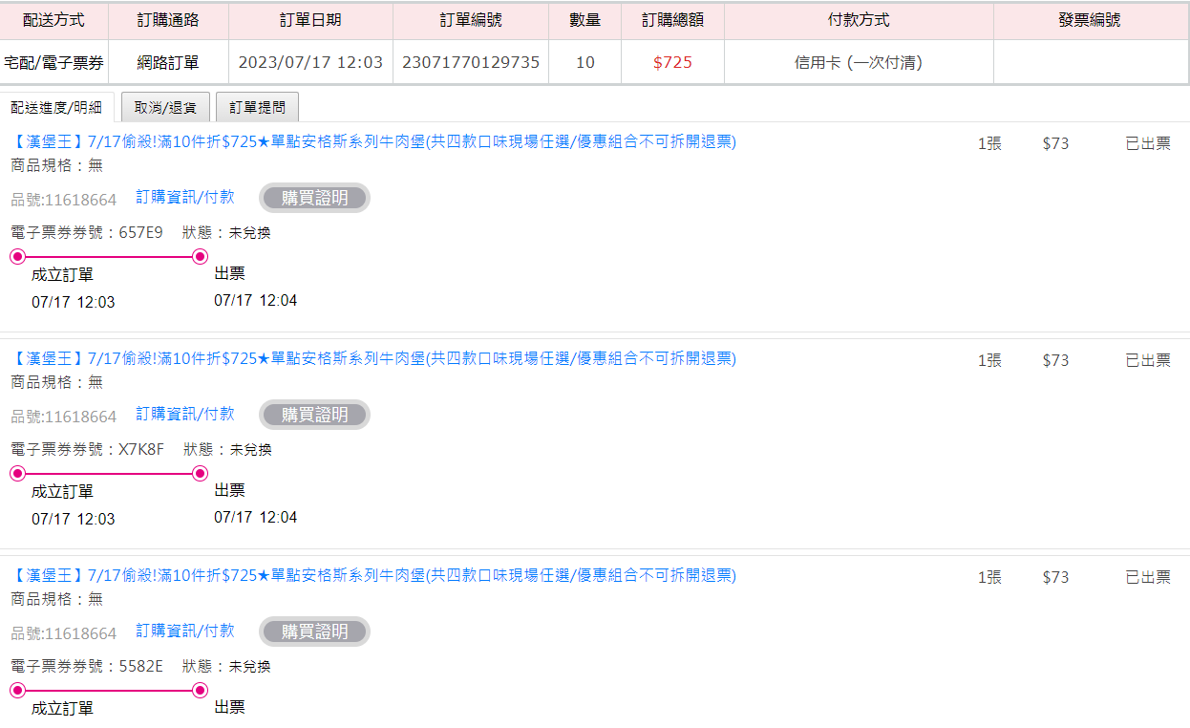
Task: Select the 訂單提問 tab
Action: pos(257,108)
